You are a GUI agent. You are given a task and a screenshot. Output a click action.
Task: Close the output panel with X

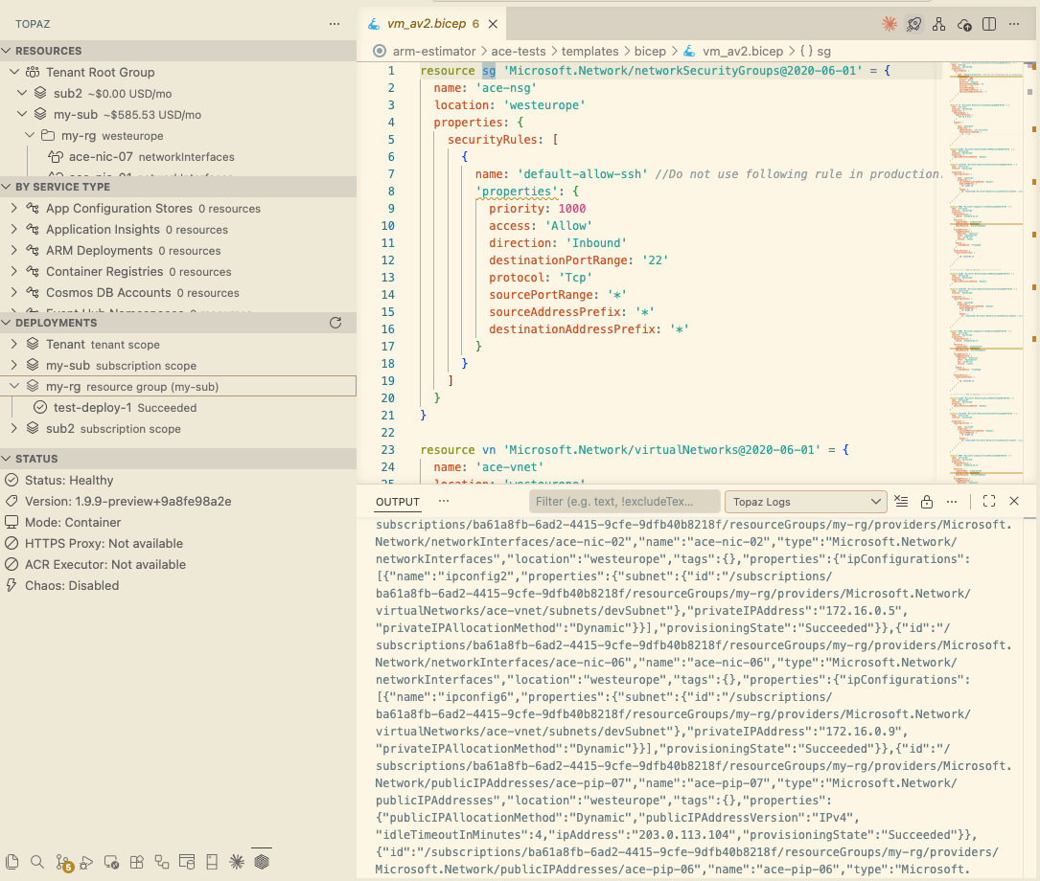pos(1014,502)
